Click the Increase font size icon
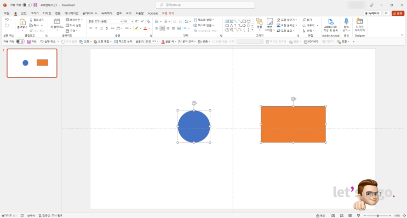Image resolution: width=407 pixels, height=218 pixels. coord(136,21)
